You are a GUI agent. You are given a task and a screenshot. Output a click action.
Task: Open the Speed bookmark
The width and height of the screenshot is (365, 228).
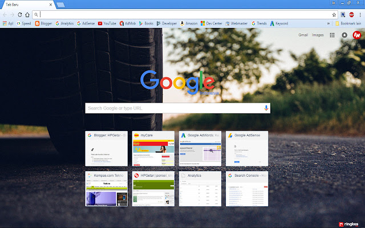[24, 23]
